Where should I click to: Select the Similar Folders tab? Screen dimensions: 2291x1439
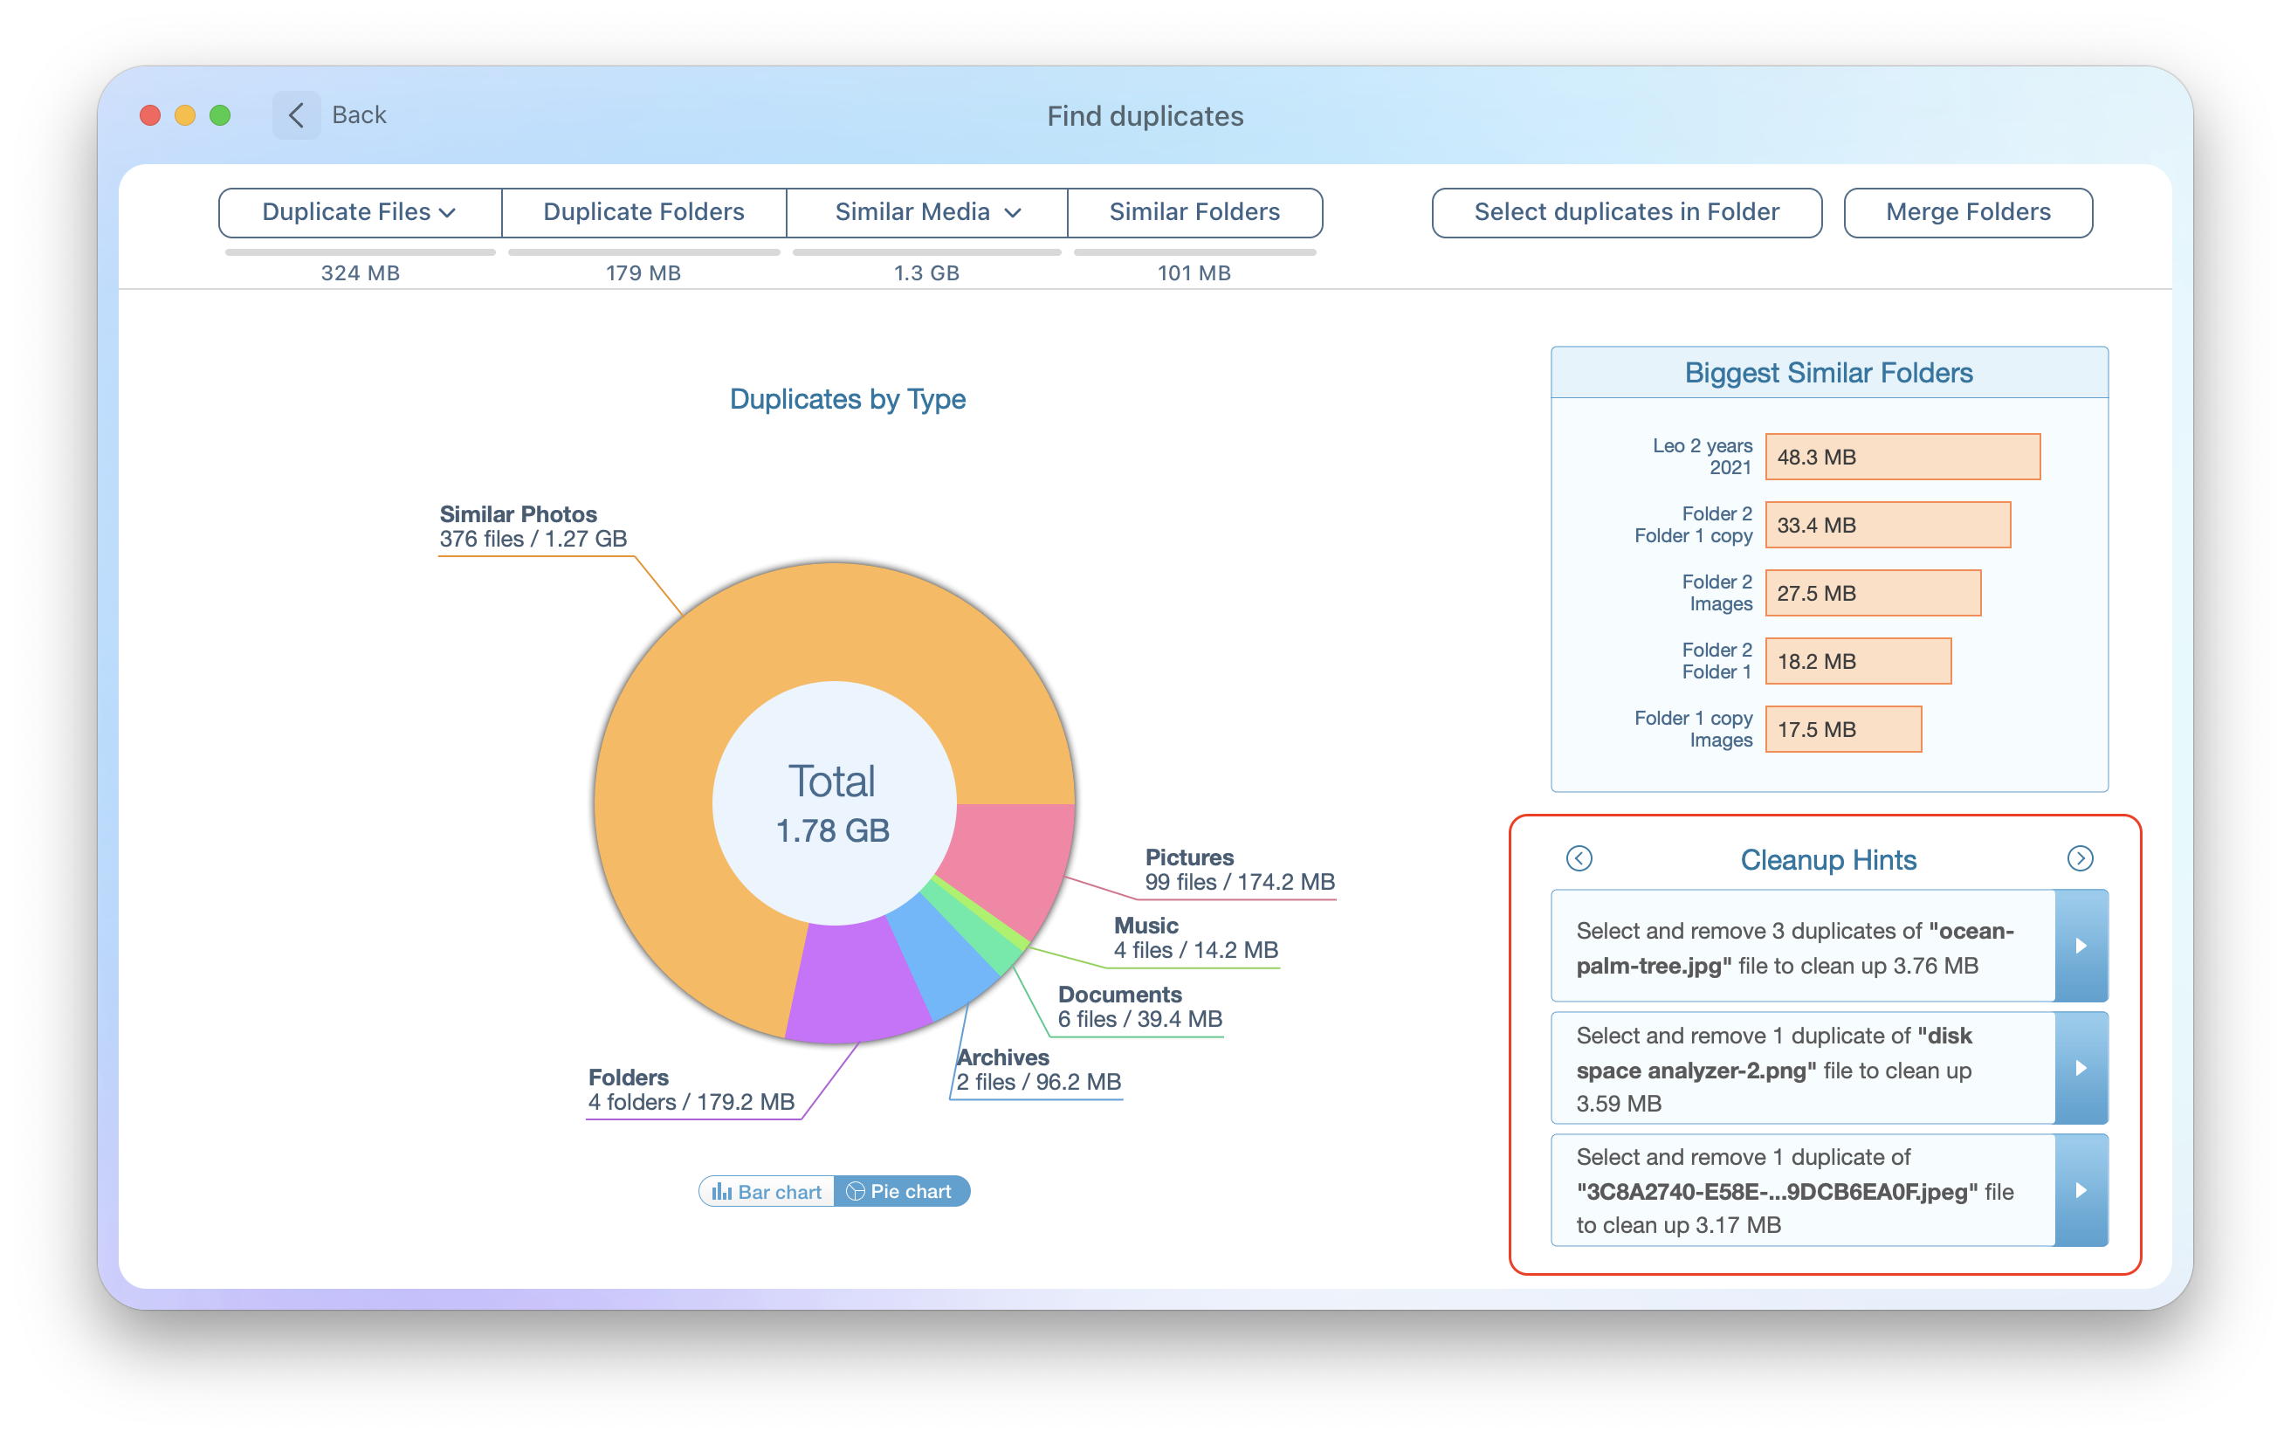coord(1194,210)
